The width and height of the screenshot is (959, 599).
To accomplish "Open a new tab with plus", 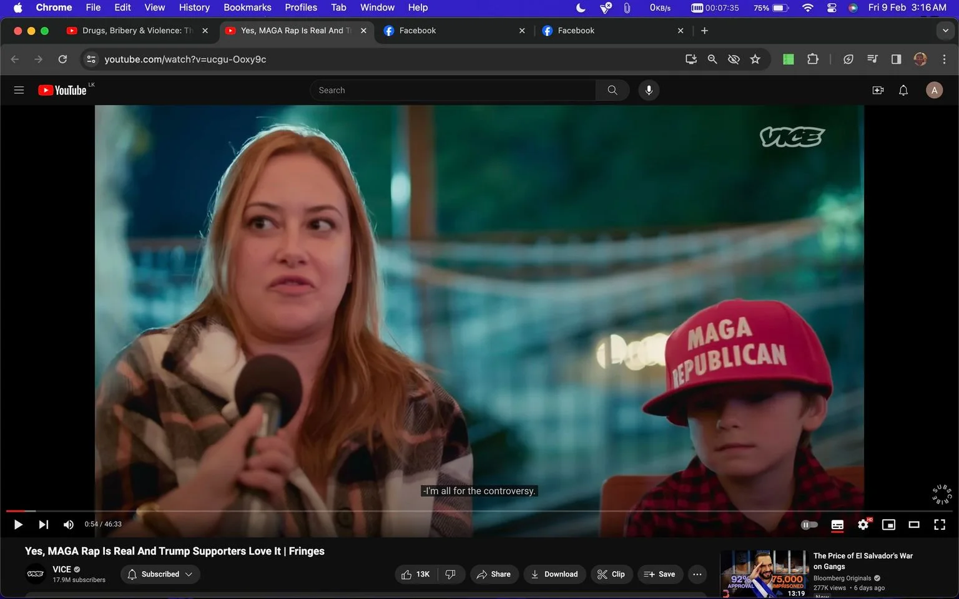I will tap(704, 31).
